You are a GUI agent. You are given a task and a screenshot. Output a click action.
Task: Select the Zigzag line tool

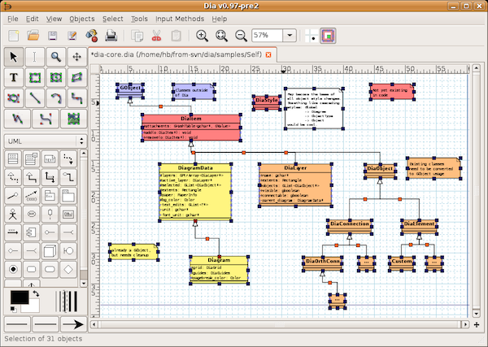[77, 98]
